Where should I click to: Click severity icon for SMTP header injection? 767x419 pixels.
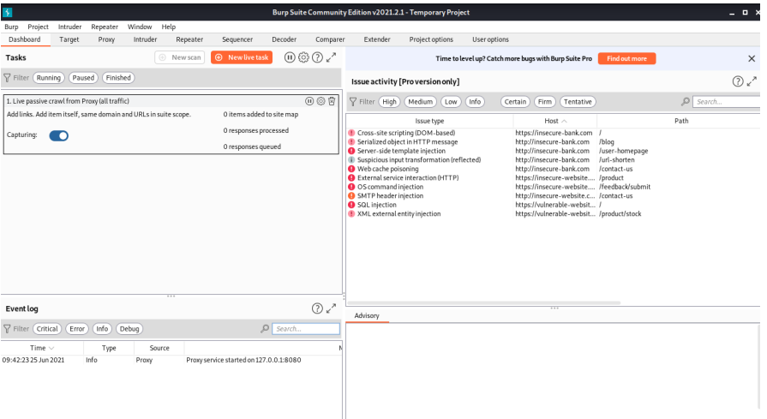coord(351,196)
